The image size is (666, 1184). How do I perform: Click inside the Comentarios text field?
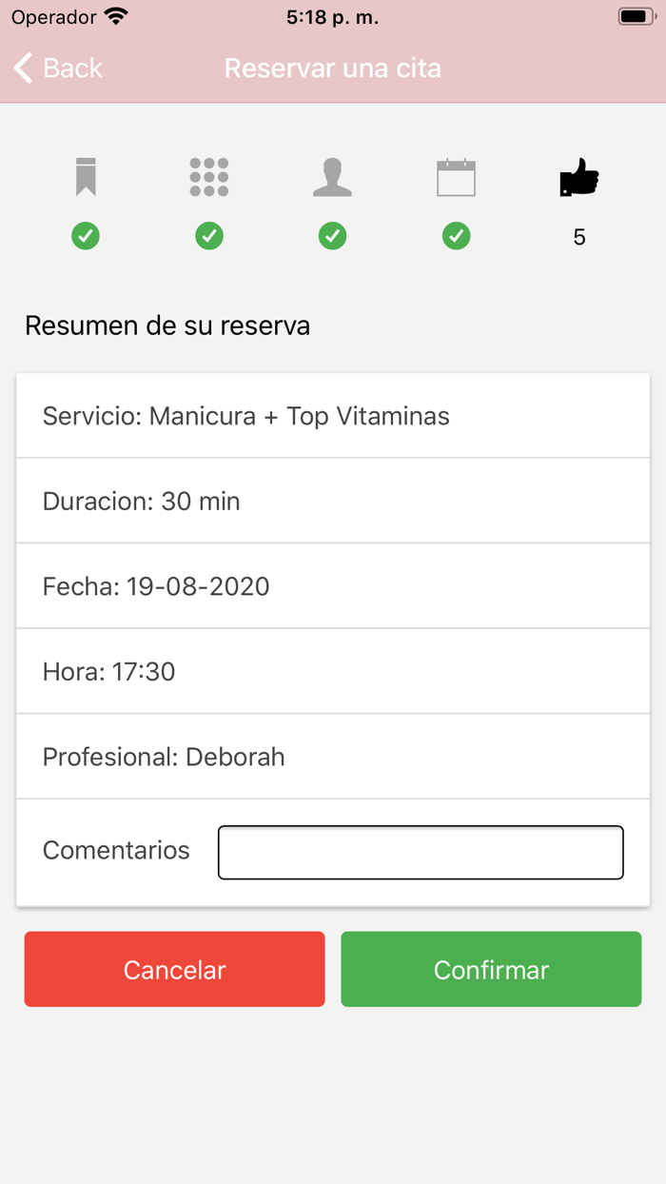[420, 852]
